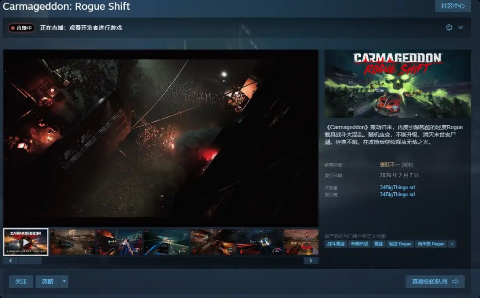Open publisher link 34BigThings srl
This screenshot has width=480, height=298.
397,194
